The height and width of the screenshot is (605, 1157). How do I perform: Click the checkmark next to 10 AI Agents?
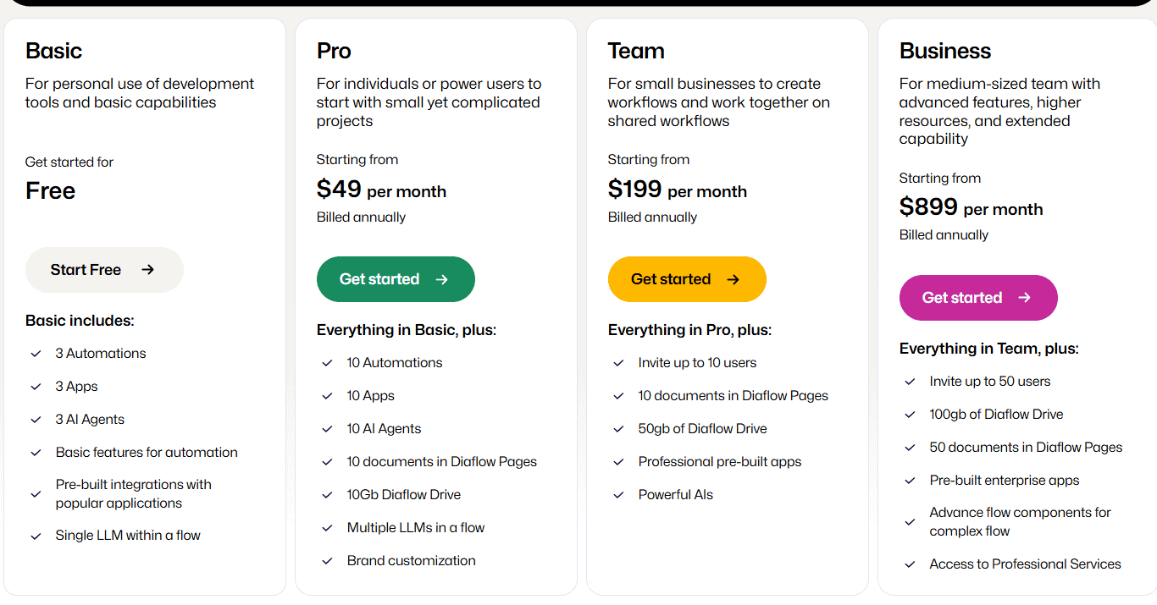tap(327, 428)
